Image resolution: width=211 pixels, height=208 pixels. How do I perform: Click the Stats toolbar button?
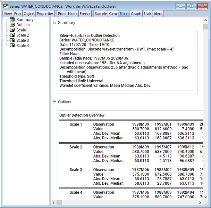coord(147,14)
